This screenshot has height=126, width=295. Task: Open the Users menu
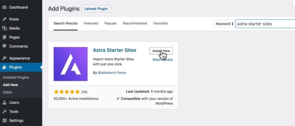pos(14,102)
